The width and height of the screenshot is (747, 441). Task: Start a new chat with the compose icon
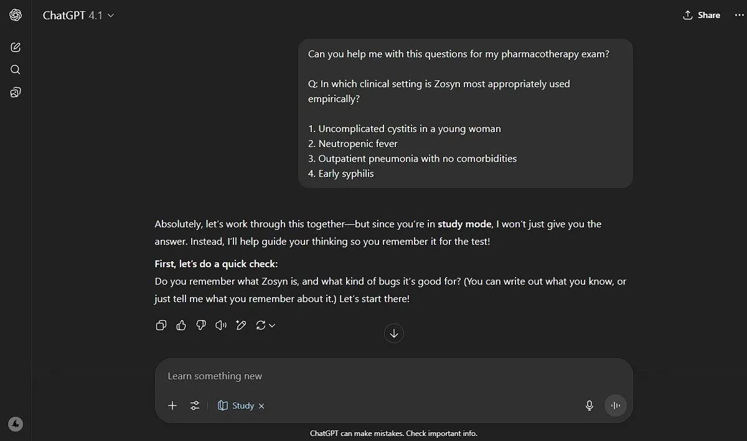16,47
